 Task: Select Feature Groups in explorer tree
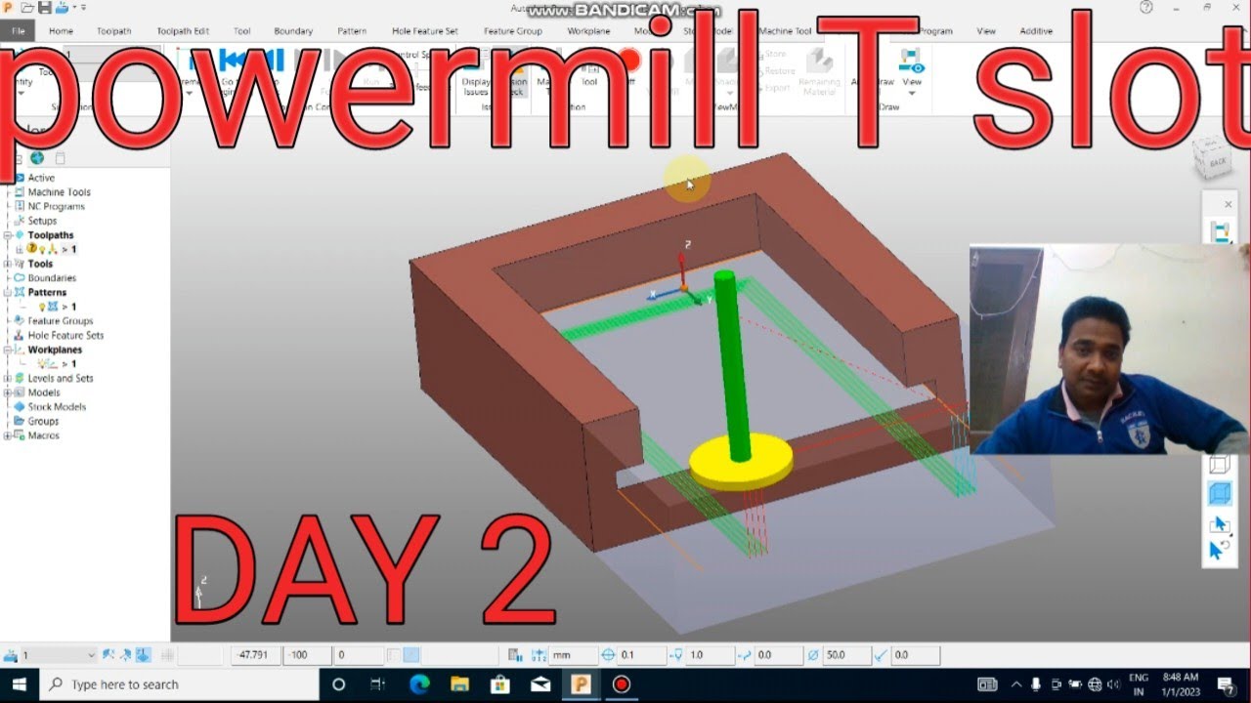(x=61, y=320)
